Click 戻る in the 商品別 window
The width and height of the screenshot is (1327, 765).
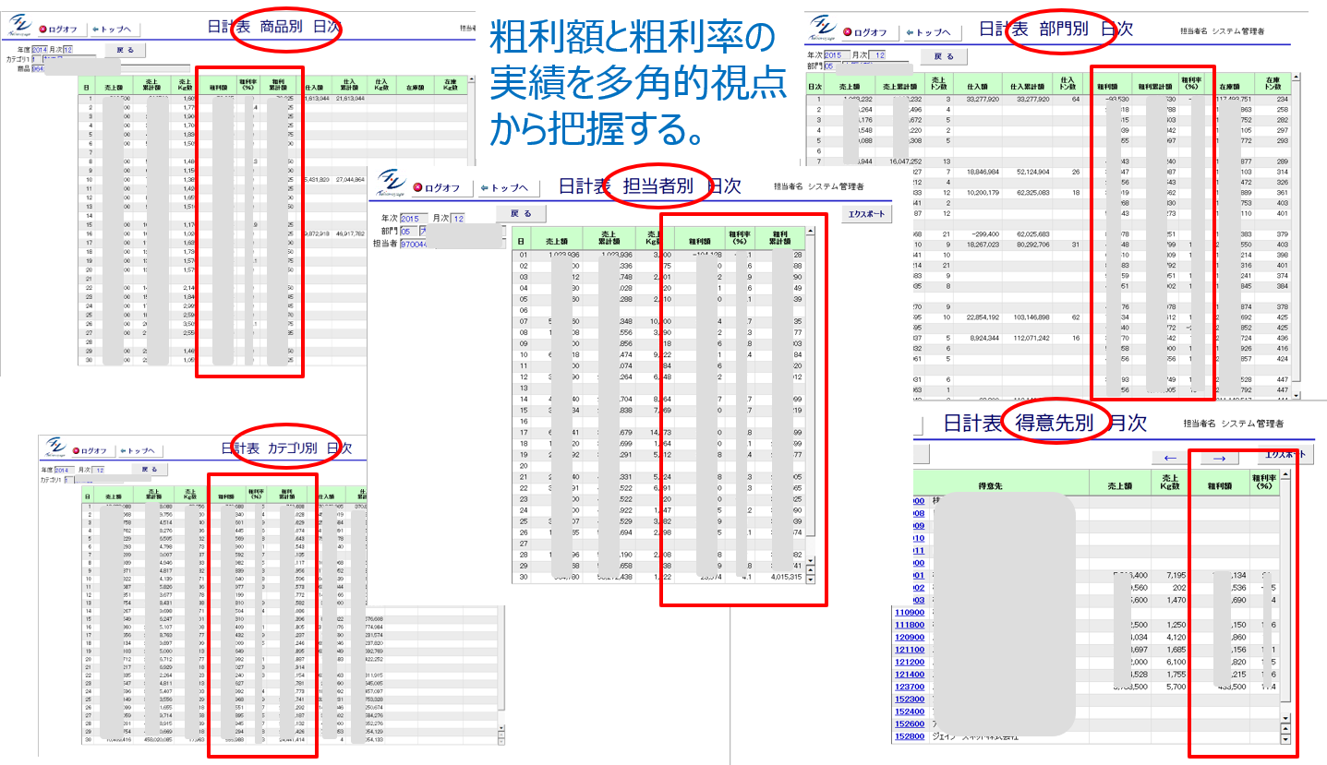pos(126,49)
